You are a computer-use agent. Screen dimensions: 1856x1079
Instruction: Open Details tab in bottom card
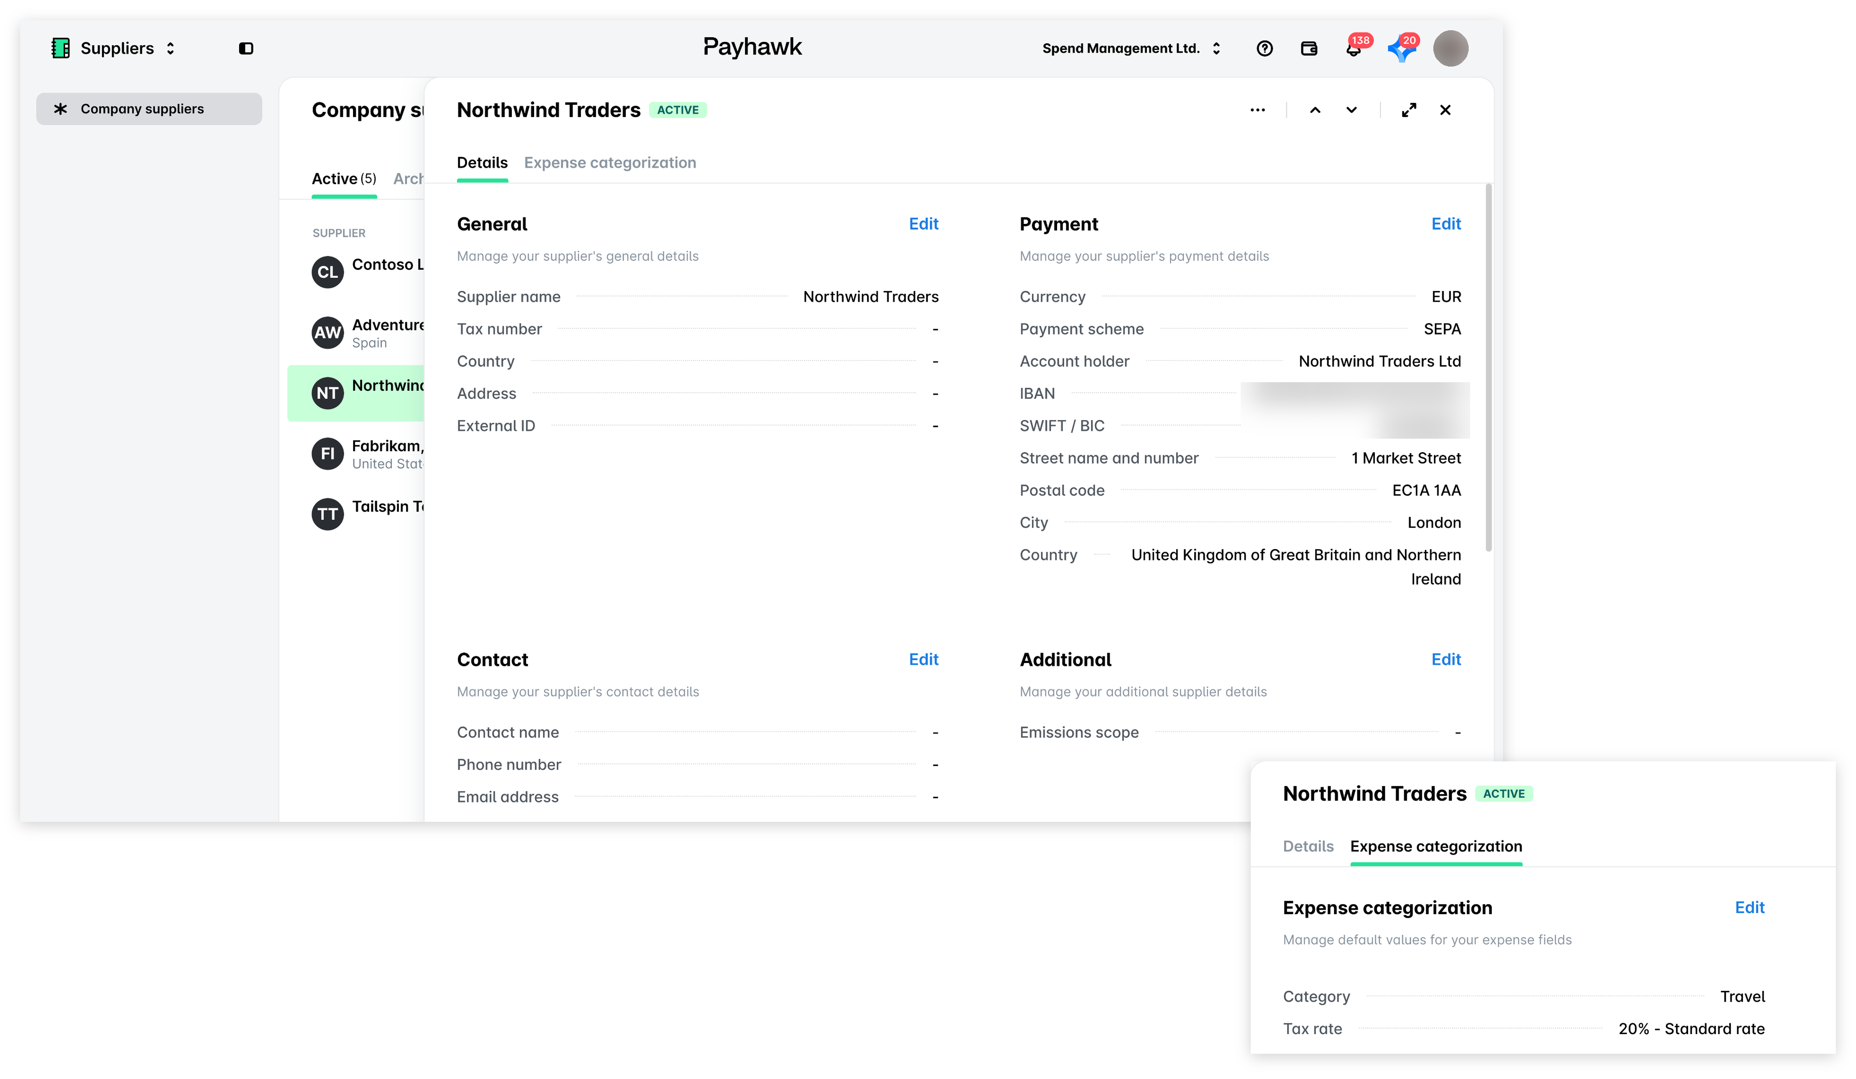click(1307, 846)
